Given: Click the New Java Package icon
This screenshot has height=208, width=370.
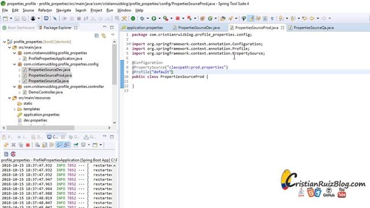Looking at the screenshot, I should 202,18.
